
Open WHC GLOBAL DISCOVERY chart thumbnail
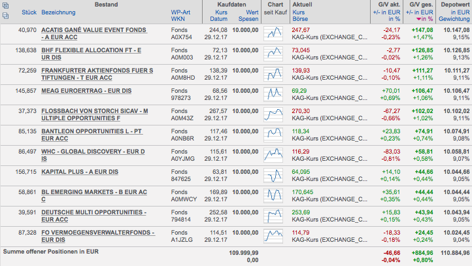coord(273,155)
